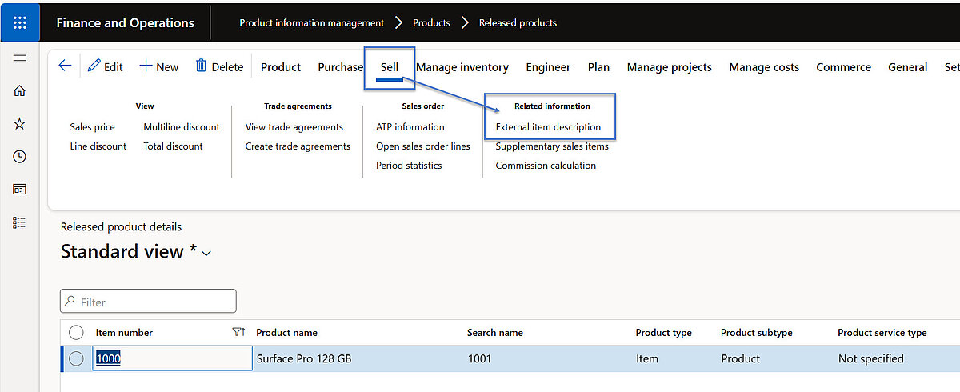Open the Item number column filter
960x392 pixels.
pyautogui.click(x=238, y=333)
